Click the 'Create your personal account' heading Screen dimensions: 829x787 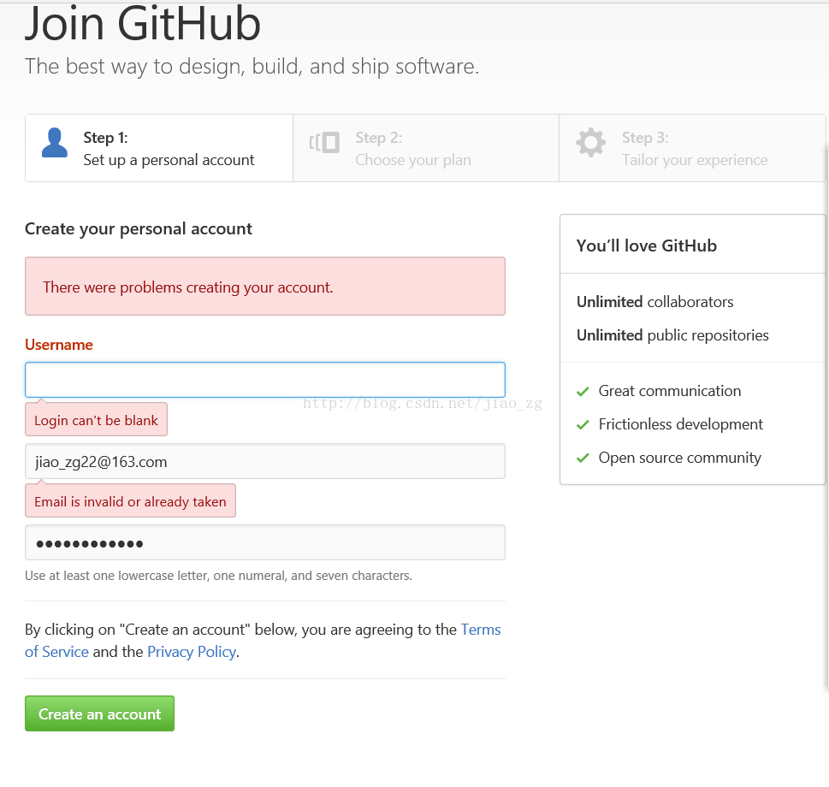pyautogui.click(x=139, y=229)
